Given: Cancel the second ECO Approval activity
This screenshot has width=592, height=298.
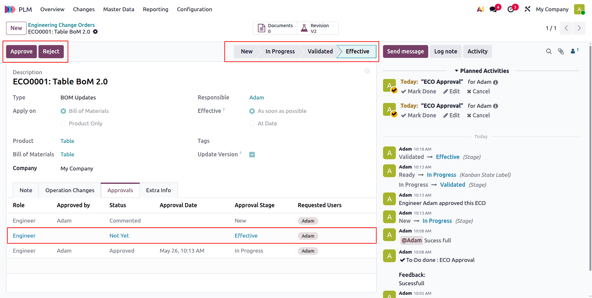Looking at the screenshot, I should [478, 115].
